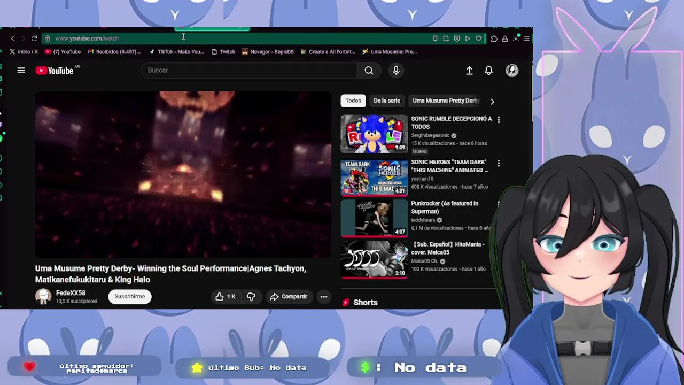Open the HitoMania cover video title
This screenshot has width=684, height=385.
click(448, 248)
